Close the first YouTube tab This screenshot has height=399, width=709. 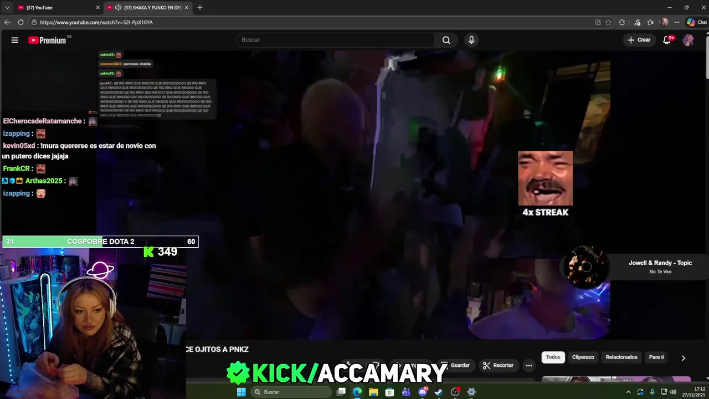(98, 7)
